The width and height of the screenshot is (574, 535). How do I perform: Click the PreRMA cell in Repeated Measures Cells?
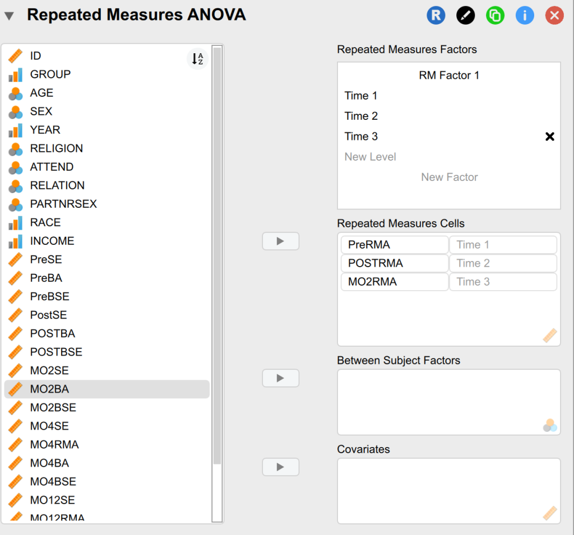coord(394,244)
